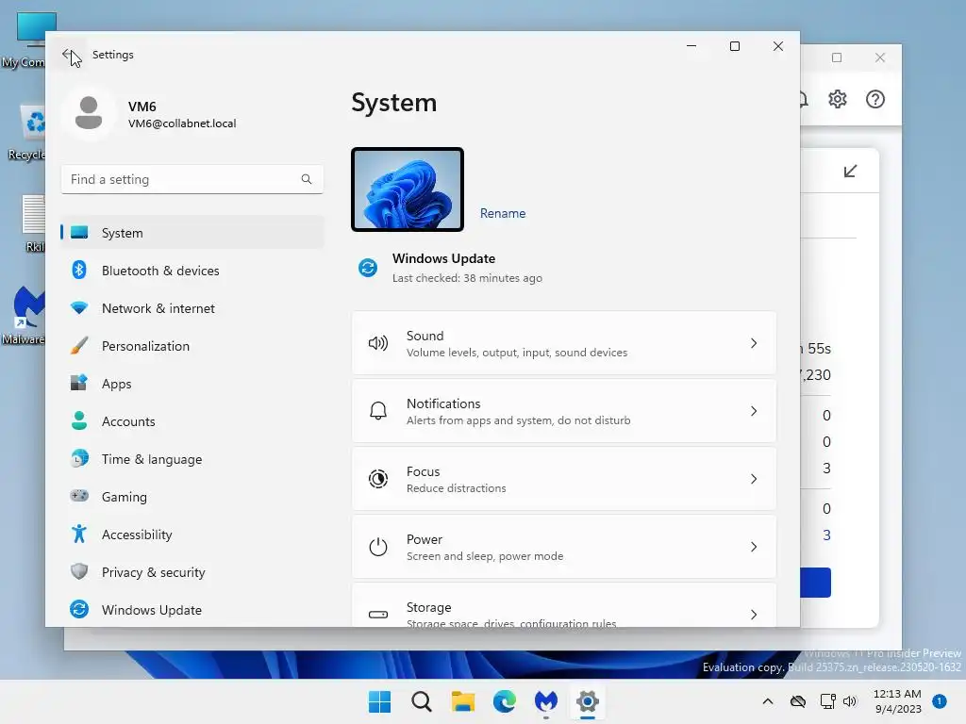The height and width of the screenshot is (724, 966).
Task: Click the desktop wallpaper preview thumbnail
Action: coord(408,189)
